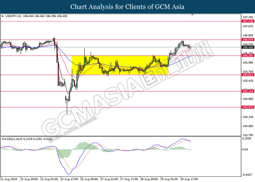Viewport: 255px width, 182px height.
Task: Click the 105.435 price axis value
Action: (248, 81)
